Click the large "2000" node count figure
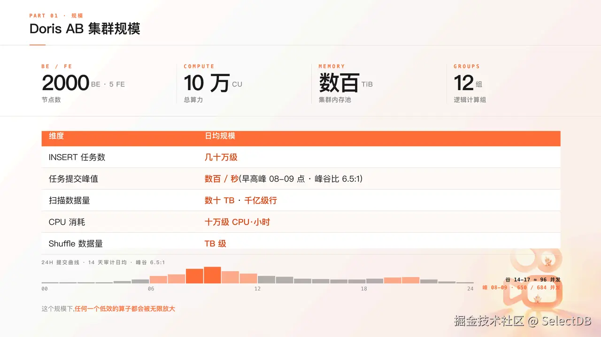The image size is (601, 337). pyautogui.click(x=65, y=83)
